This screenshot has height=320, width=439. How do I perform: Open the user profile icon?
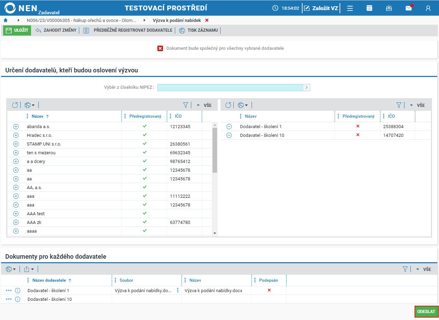coord(428,8)
